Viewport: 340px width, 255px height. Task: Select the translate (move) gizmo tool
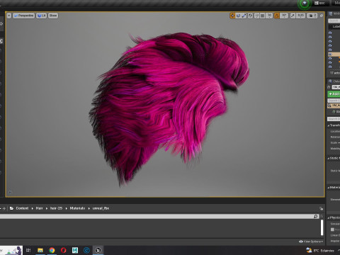coord(232,16)
